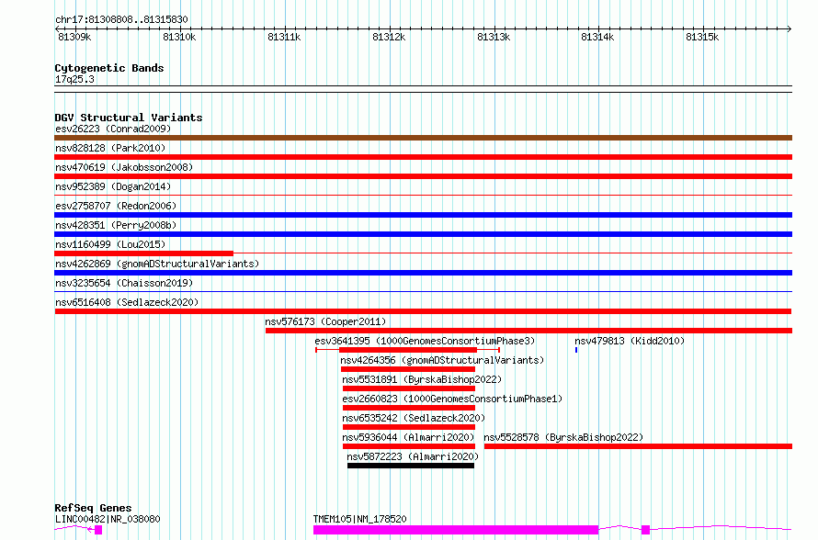Click the 81313k ruler tick label

pyautogui.click(x=494, y=37)
